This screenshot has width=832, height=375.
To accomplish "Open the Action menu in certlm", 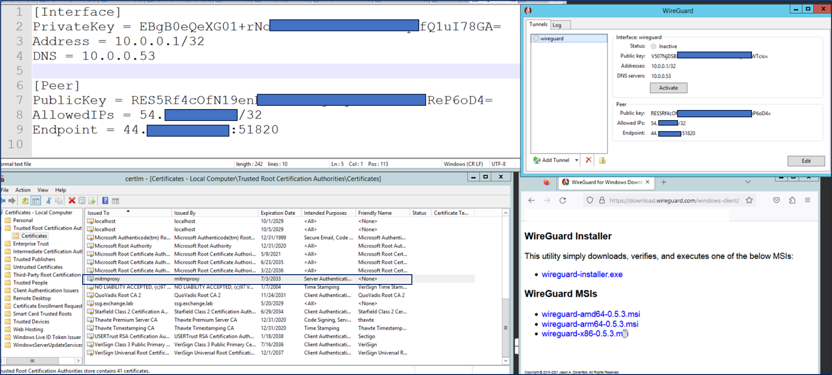I will coord(23,190).
